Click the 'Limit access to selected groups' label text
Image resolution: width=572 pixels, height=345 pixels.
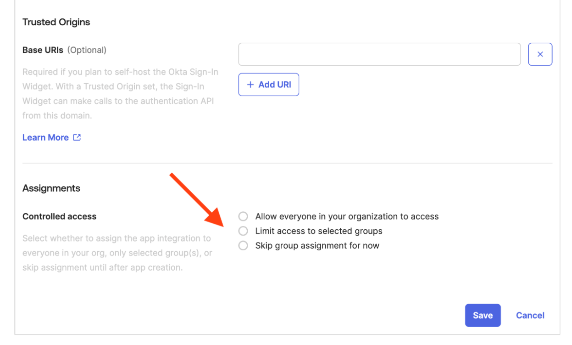click(318, 231)
